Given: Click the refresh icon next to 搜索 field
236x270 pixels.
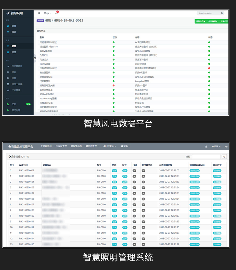Looking at the screenshot, I should 224,157.
